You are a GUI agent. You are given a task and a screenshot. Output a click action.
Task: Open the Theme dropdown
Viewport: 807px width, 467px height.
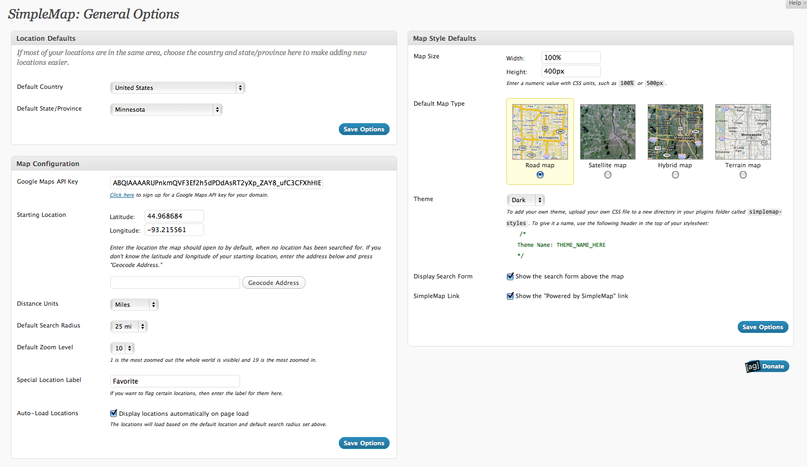pyautogui.click(x=526, y=200)
